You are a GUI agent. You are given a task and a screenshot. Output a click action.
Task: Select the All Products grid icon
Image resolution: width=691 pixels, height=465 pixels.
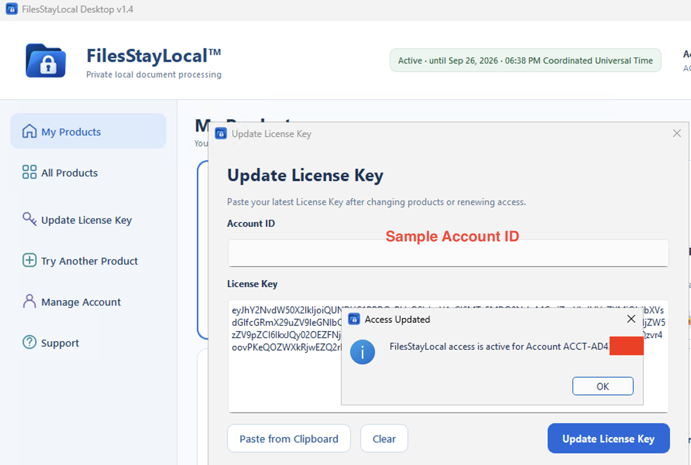pyautogui.click(x=29, y=172)
